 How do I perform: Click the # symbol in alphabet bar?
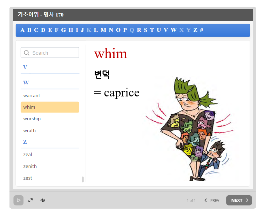pos(202,30)
